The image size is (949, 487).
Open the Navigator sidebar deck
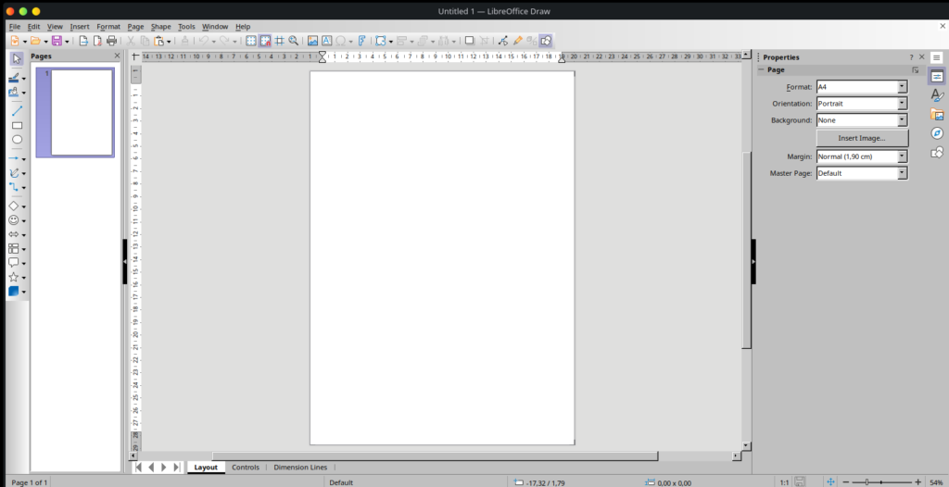937,133
